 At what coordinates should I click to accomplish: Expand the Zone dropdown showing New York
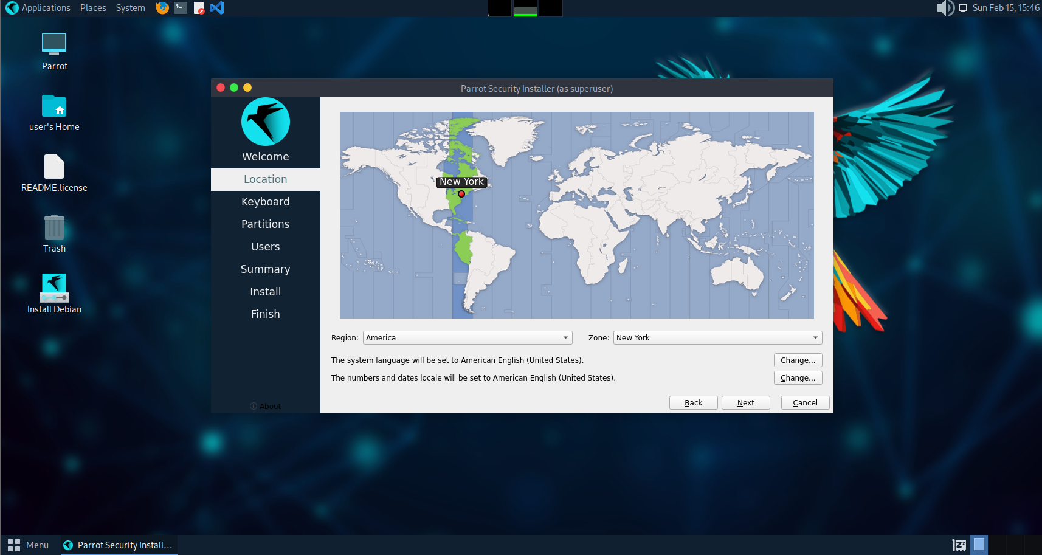(x=717, y=338)
